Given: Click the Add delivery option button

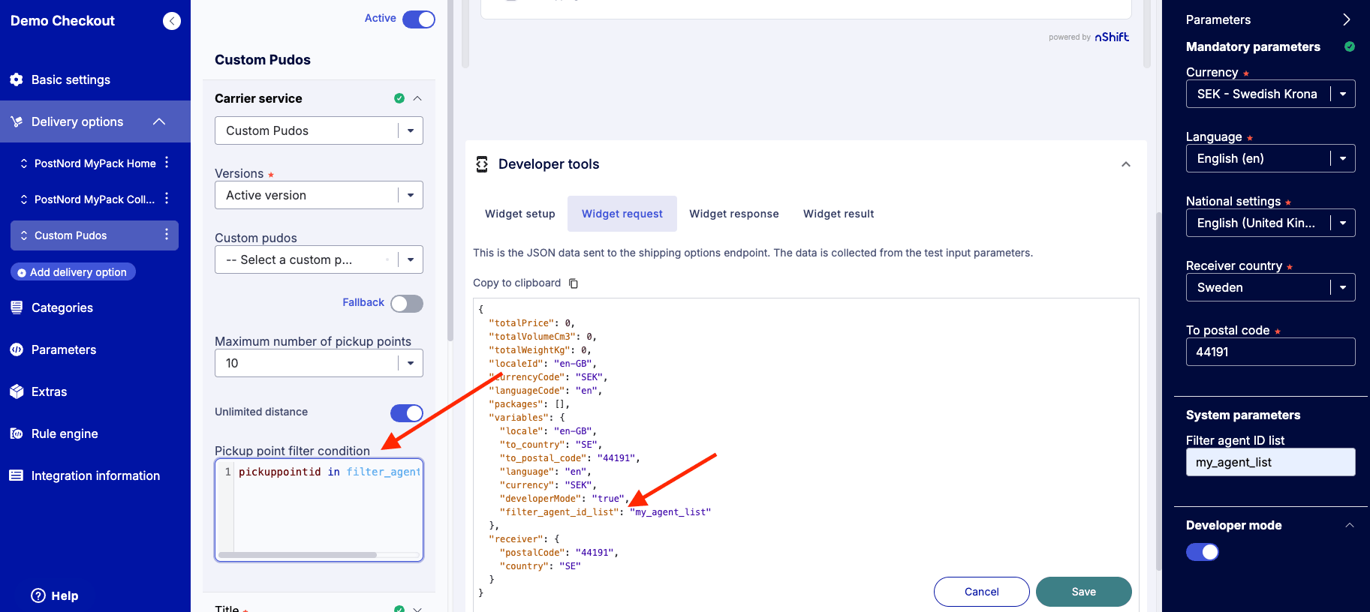Looking at the screenshot, I should point(73,272).
